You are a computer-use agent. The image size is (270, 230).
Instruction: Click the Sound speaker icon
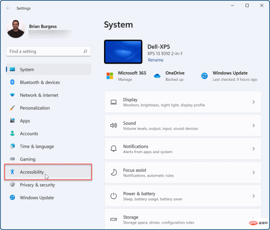coord(114,125)
